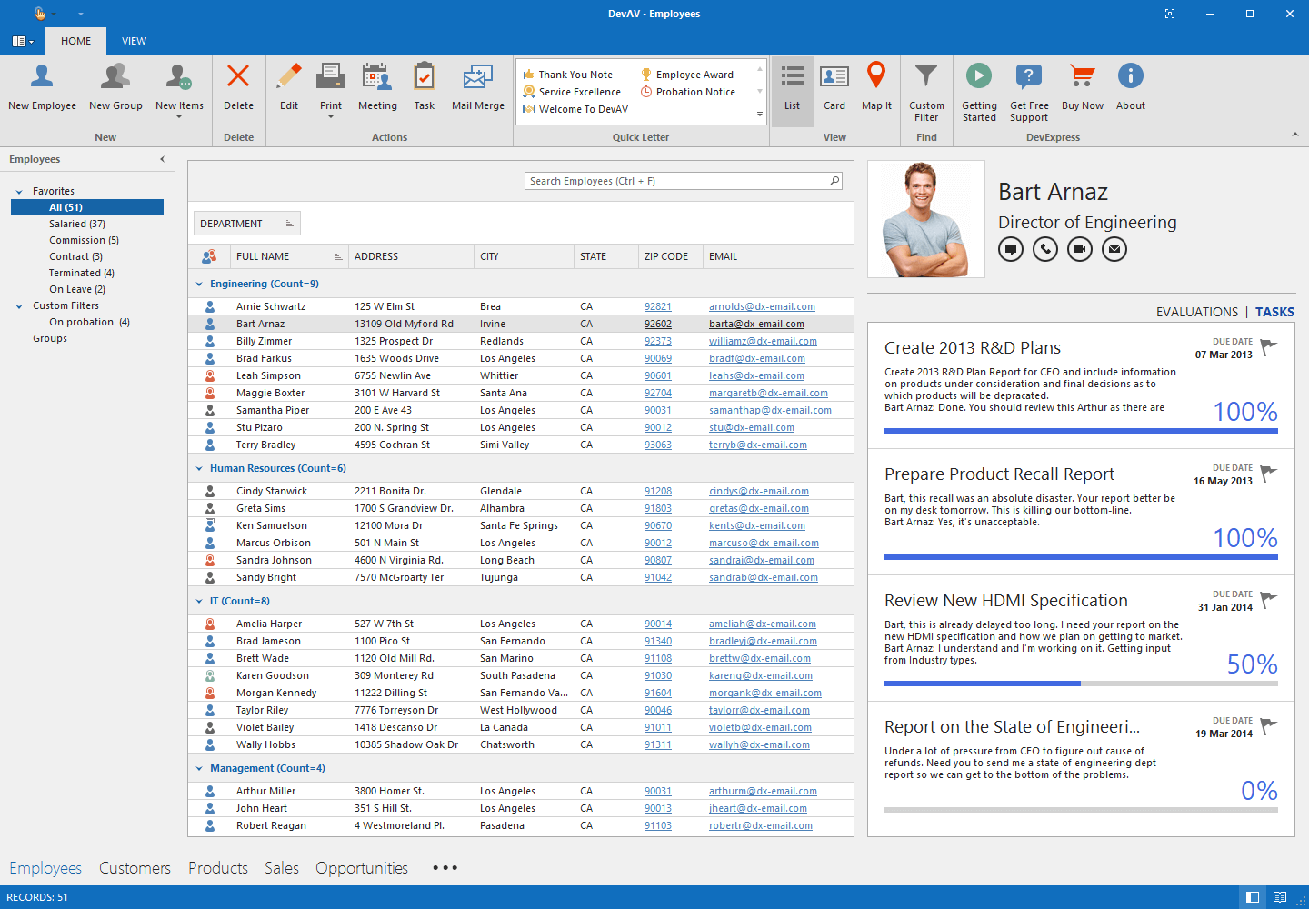
Task: Switch to the VIEW ribbon tab
Action: (x=134, y=41)
